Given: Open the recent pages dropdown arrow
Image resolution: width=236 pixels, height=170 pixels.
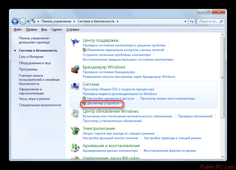Looking at the screenshot, I should click(x=28, y=22).
